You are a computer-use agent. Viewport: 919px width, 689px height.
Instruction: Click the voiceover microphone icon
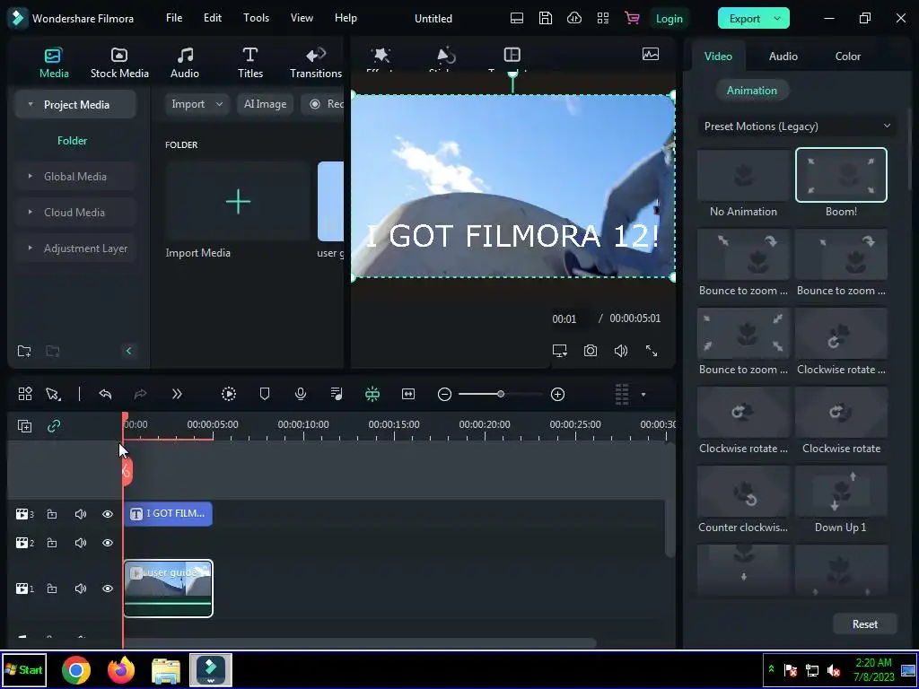pyautogui.click(x=301, y=395)
